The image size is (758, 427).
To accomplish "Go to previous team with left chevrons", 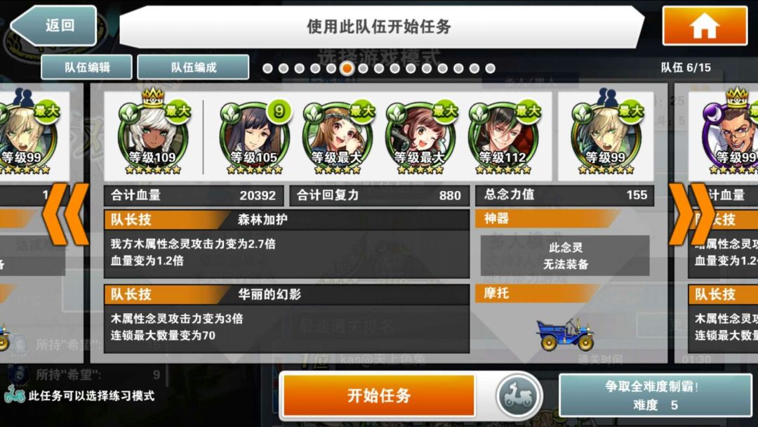I will [x=66, y=213].
